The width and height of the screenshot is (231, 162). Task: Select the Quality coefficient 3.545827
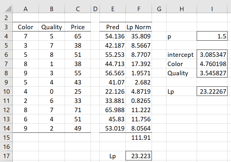212,73
